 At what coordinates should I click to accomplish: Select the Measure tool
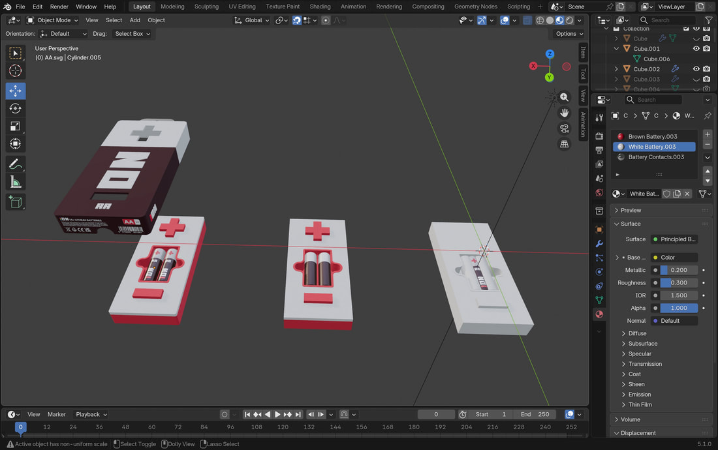pyautogui.click(x=16, y=183)
